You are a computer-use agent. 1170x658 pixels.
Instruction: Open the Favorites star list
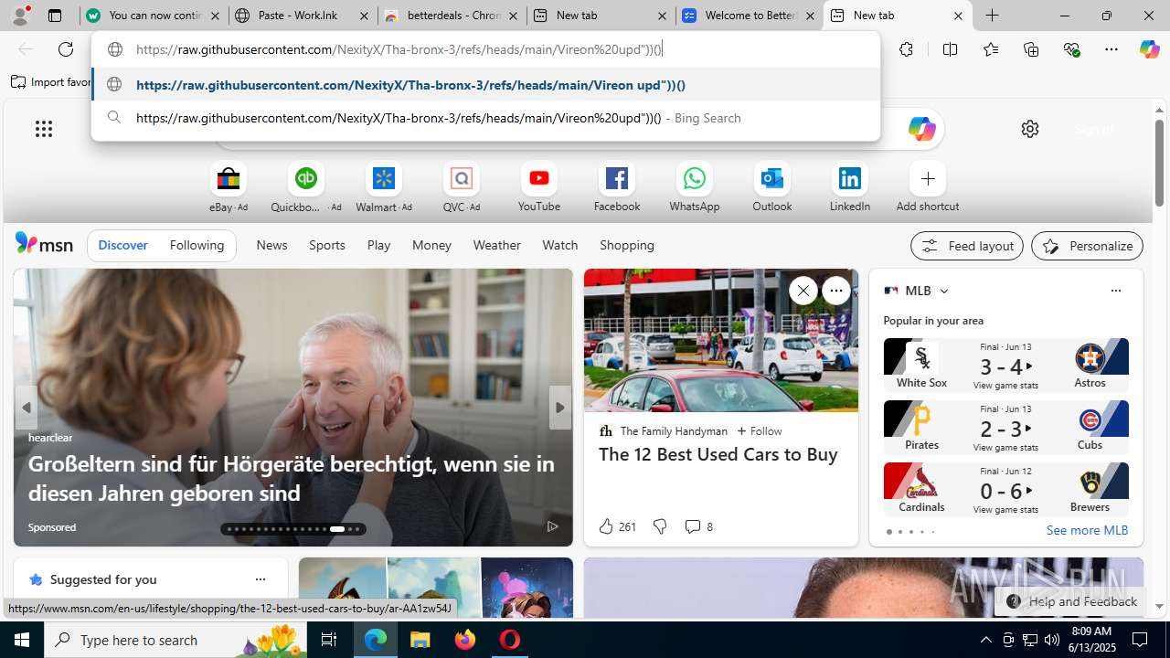(x=990, y=49)
